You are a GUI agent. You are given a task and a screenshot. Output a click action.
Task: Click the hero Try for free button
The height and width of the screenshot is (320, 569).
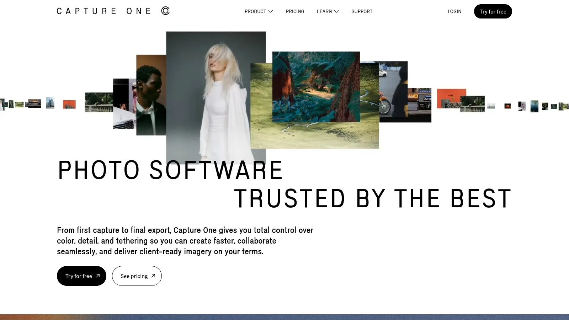81,276
